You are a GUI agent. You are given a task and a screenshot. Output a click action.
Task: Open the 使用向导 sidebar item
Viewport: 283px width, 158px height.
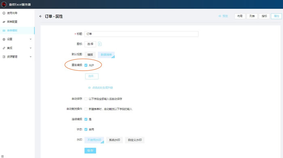pos(17,13)
